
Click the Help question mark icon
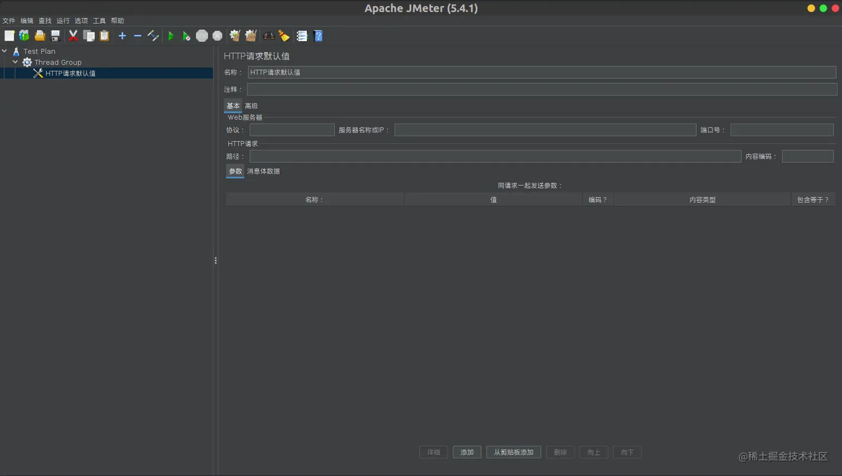tap(318, 36)
